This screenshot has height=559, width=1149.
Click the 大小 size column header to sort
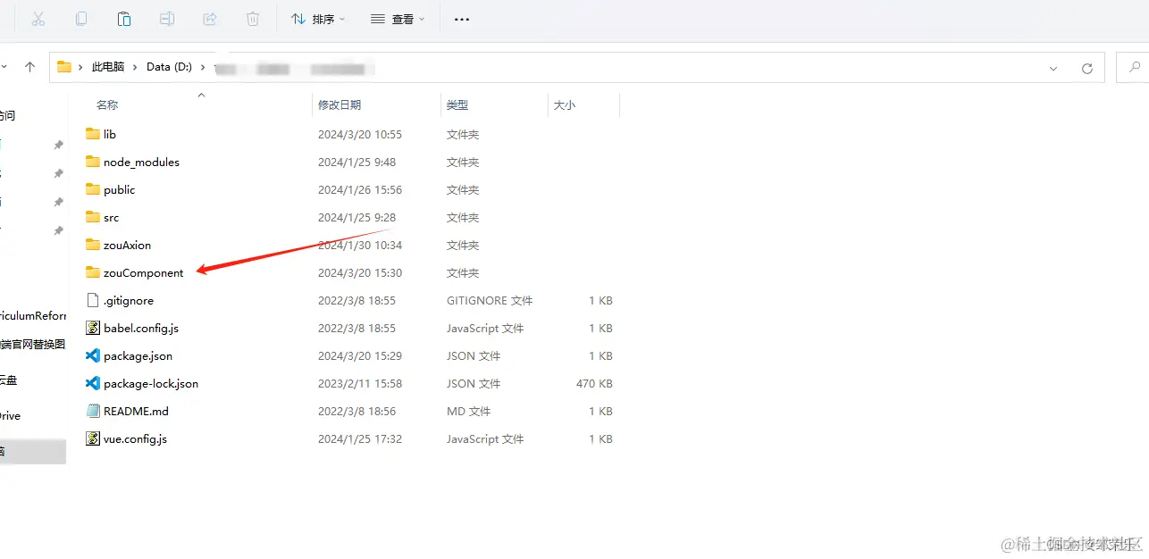pyautogui.click(x=564, y=104)
